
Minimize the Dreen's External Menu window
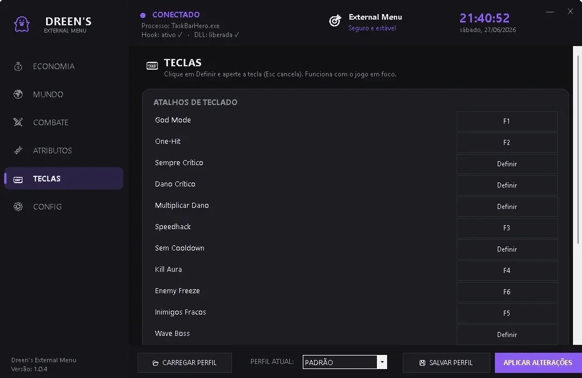550,12
